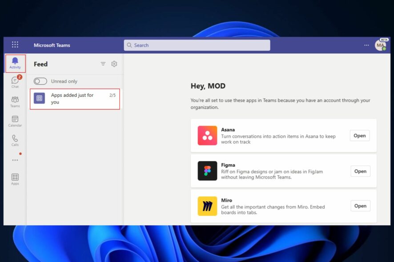Open Settings and more ellipsis in header
394x262 pixels.
click(x=366, y=45)
